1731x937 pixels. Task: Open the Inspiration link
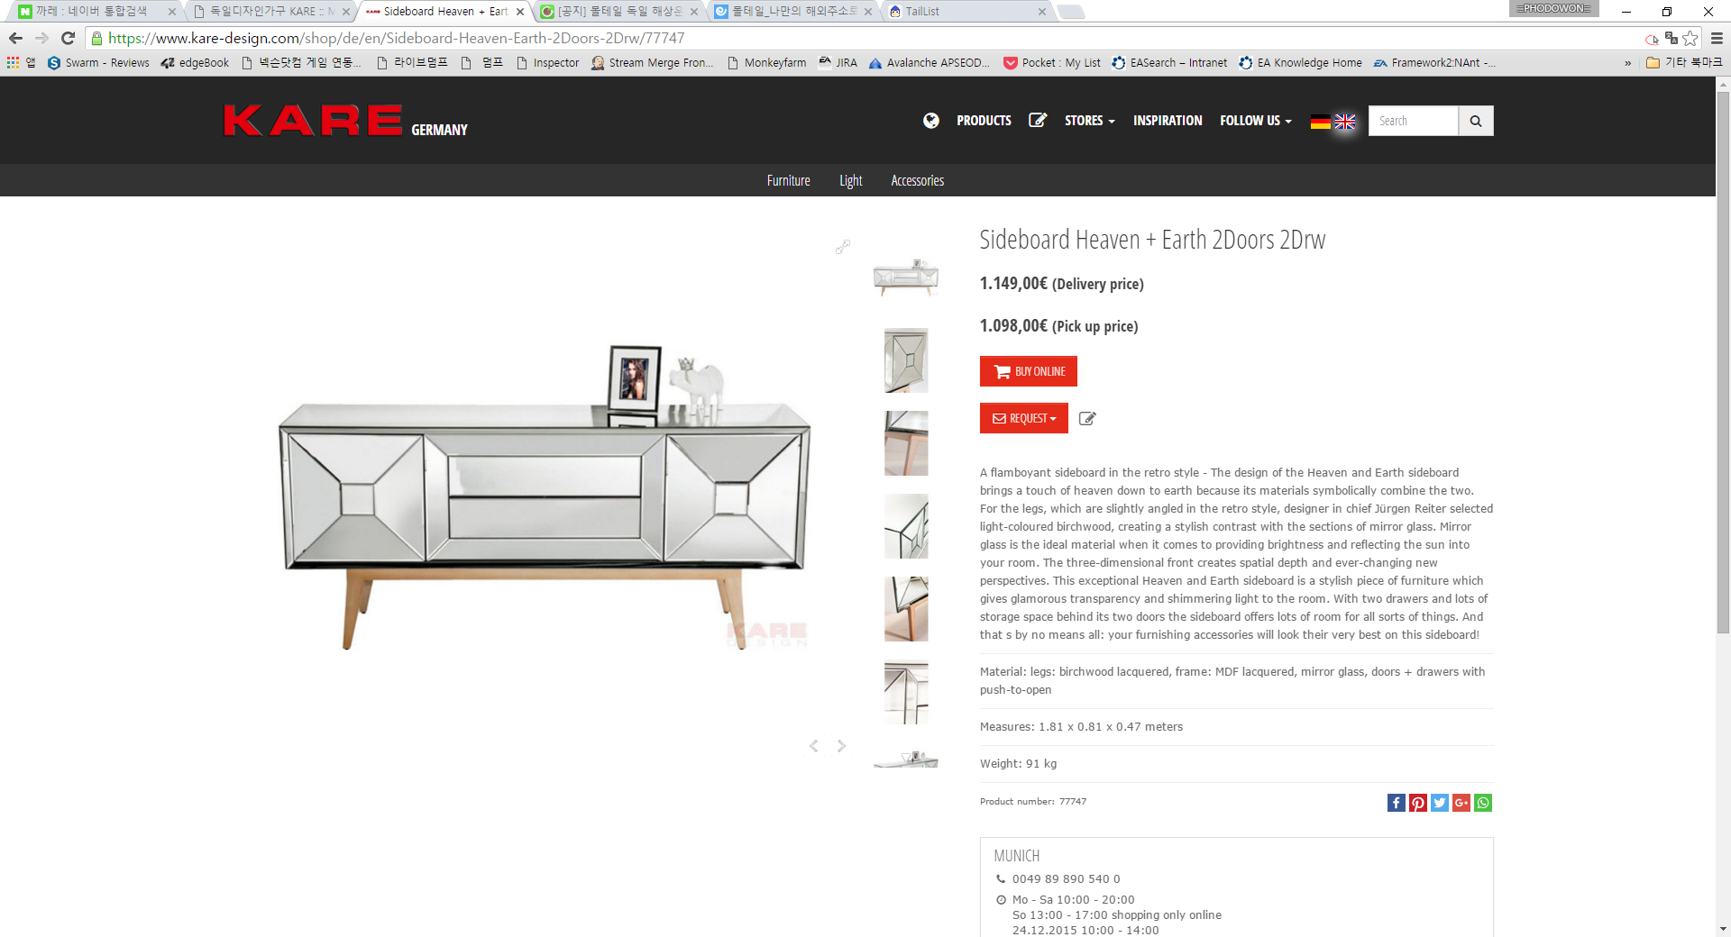[1167, 121]
